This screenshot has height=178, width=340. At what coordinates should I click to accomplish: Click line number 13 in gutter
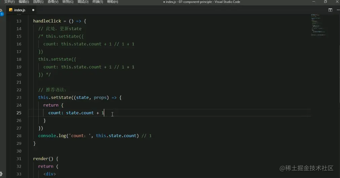click(x=19, y=21)
